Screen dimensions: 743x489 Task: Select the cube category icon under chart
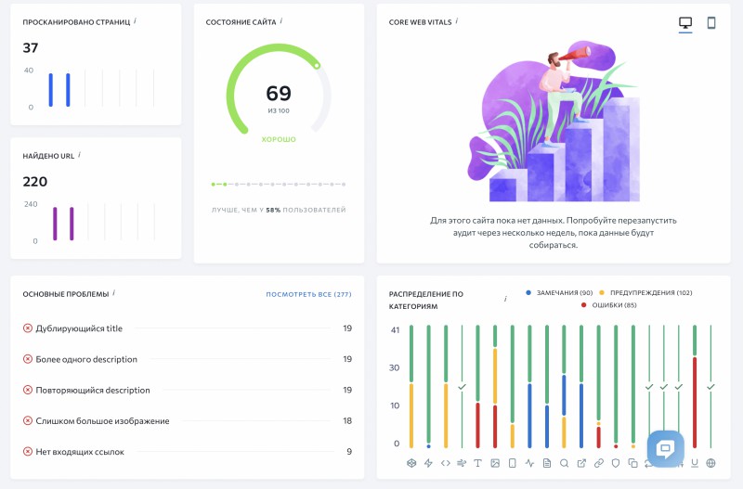tap(411, 463)
